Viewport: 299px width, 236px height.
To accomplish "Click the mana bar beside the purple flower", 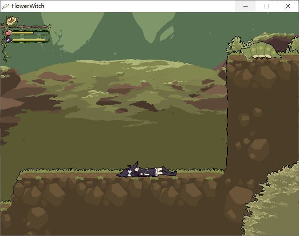I will (29, 40).
